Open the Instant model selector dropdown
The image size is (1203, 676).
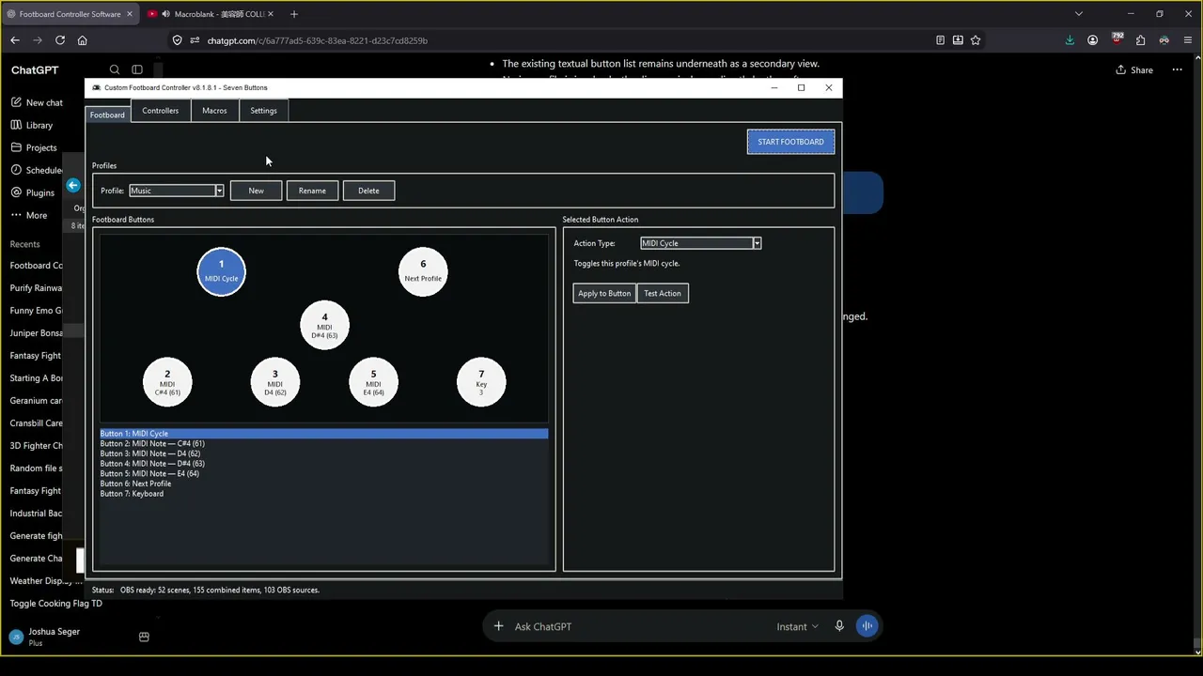click(797, 626)
